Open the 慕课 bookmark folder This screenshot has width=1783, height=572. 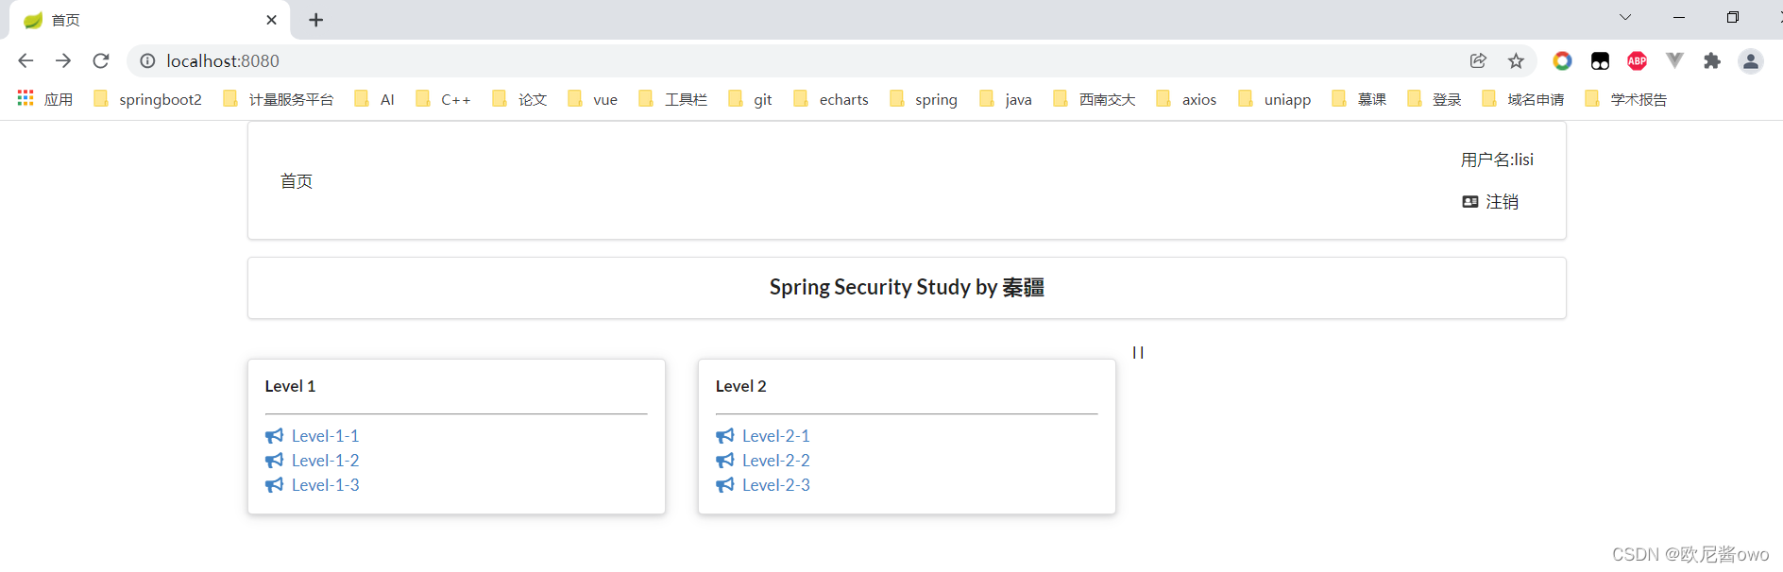point(1359,99)
